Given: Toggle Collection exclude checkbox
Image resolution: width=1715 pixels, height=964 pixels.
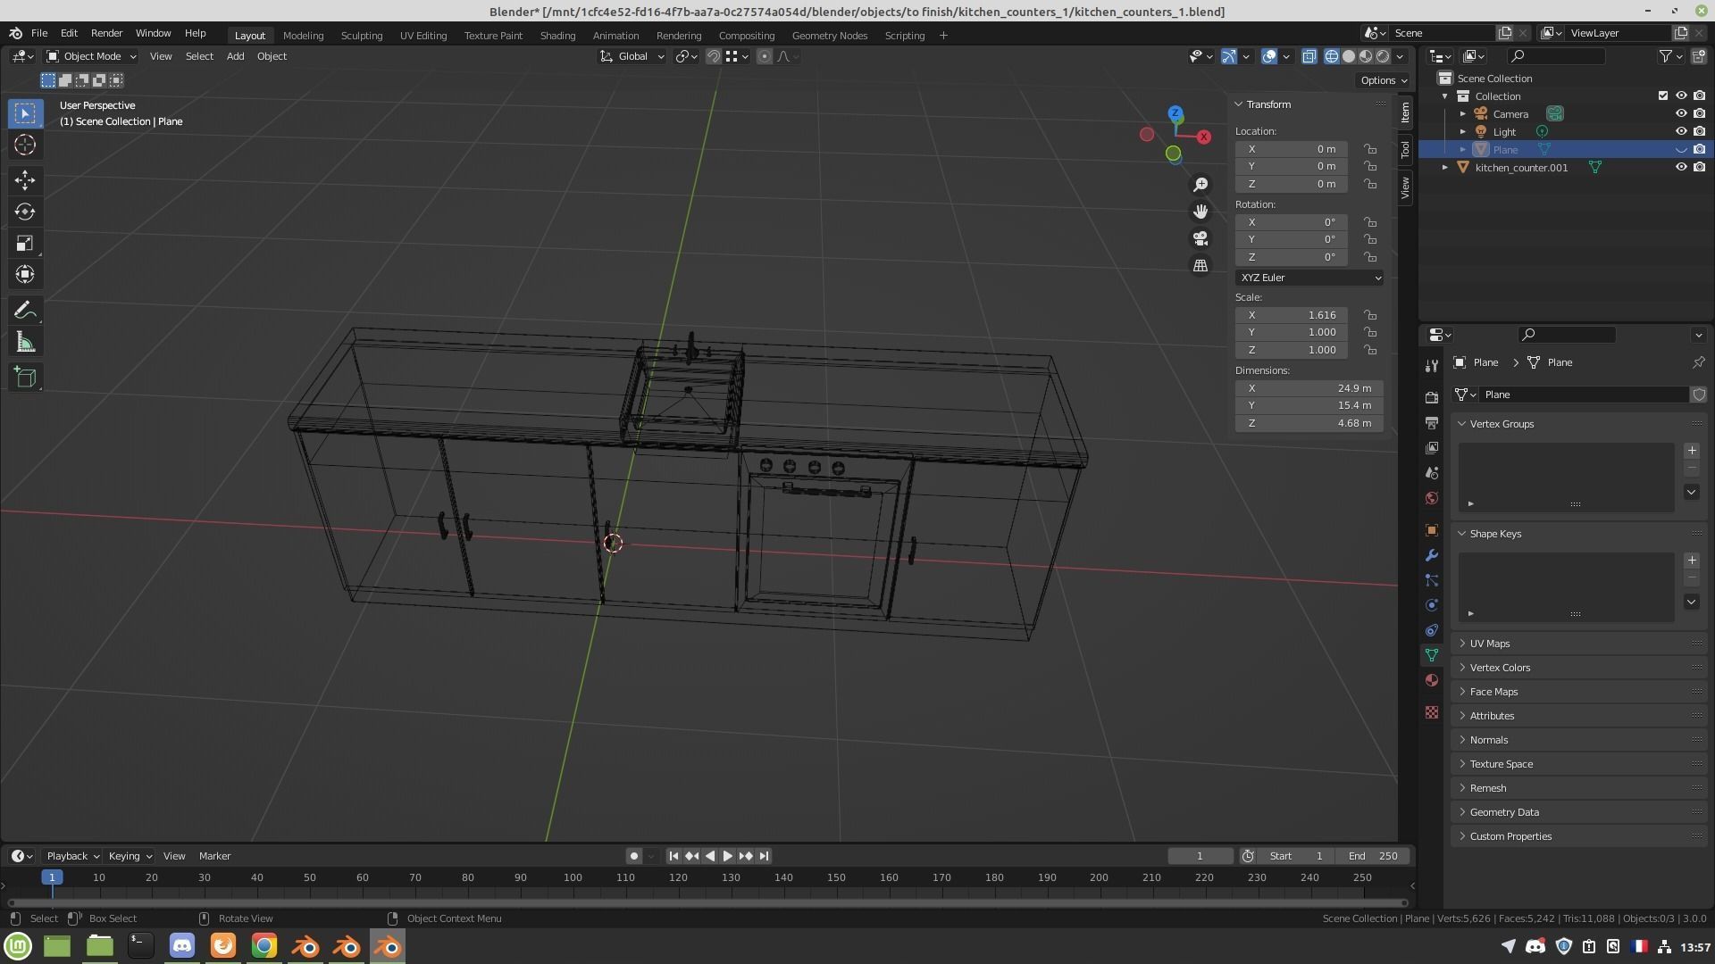Looking at the screenshot, I should (x=1662, y=96).
